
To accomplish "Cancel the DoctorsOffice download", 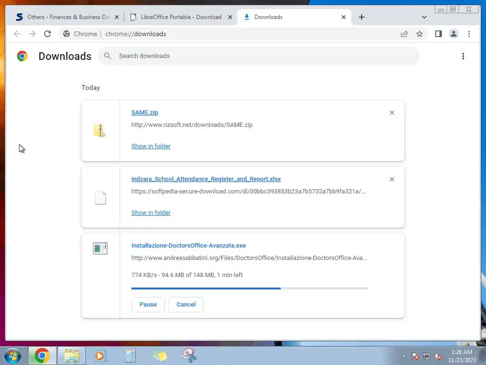I will [x=186, y=305].
